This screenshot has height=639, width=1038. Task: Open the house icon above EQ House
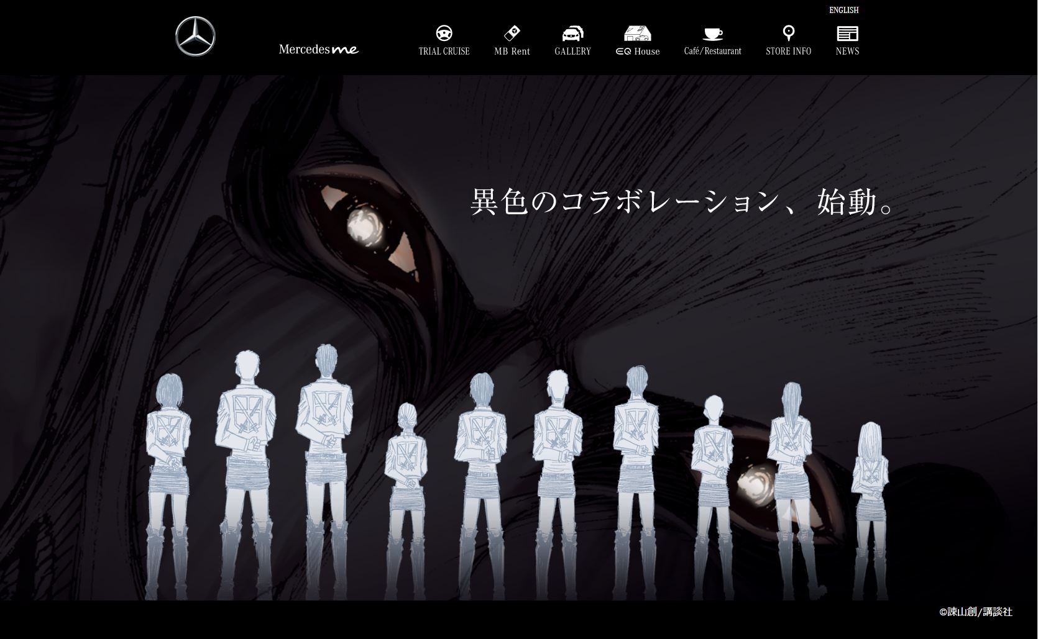pyautogui.click(x=637, y=33)
